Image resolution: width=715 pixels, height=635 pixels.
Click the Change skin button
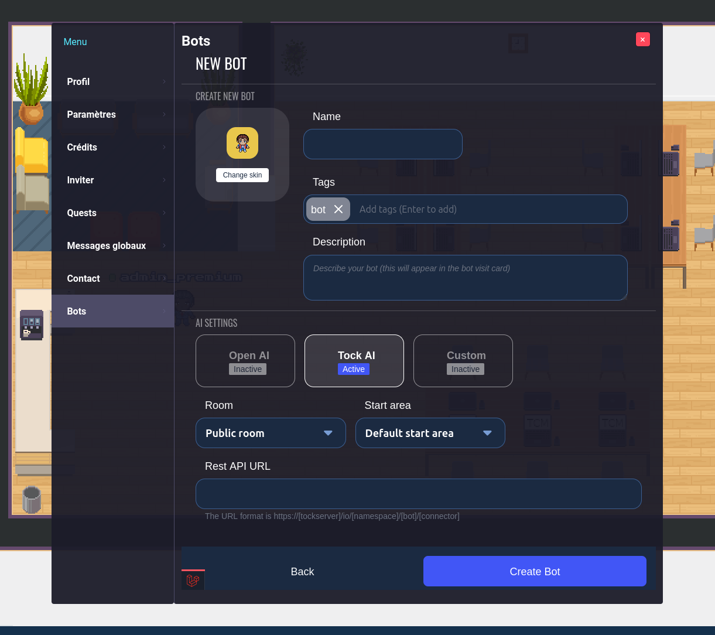(242, 175)
